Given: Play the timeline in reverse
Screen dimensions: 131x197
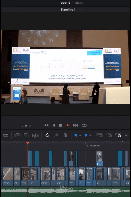Looking at the screenshot, I should [54, 125].
